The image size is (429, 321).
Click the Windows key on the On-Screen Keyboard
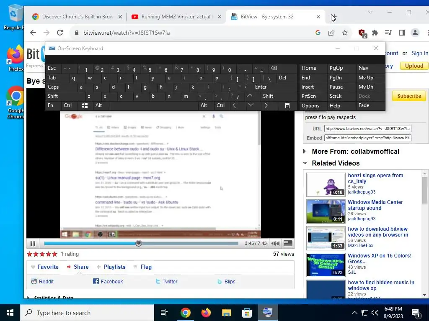click(x=85, y=105)
